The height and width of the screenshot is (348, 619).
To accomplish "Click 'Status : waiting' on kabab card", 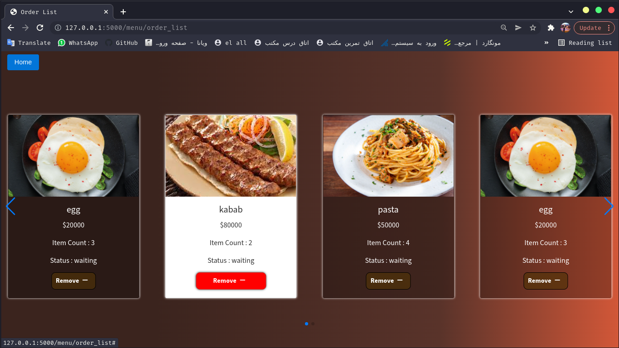I will tap(231, 261).
